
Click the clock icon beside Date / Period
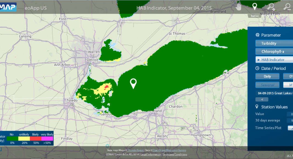tap(257, 69)
